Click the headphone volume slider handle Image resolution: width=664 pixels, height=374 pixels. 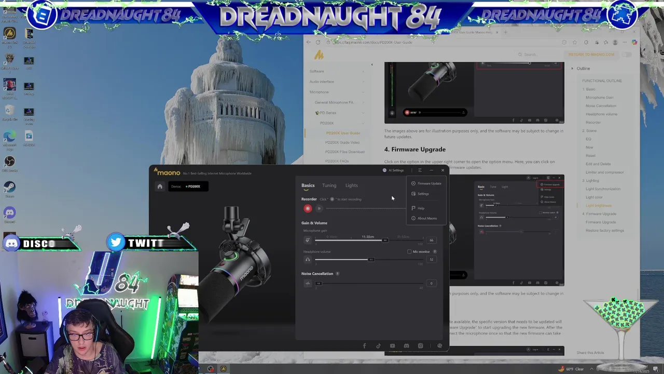(x=371, y=260)
